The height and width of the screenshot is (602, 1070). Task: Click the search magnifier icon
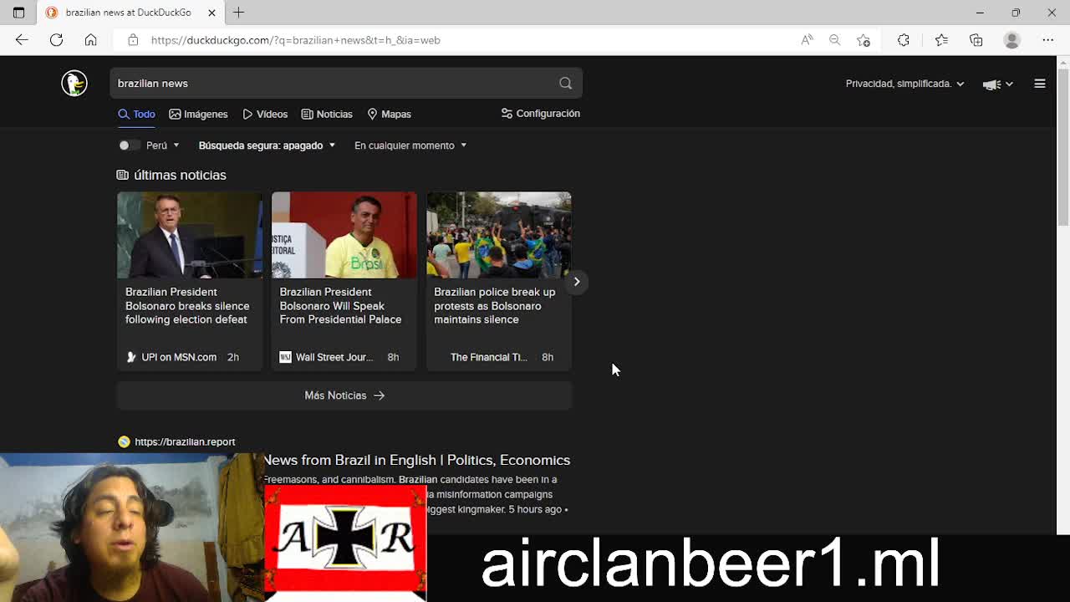pyautogui.click(x=566, y=83)
